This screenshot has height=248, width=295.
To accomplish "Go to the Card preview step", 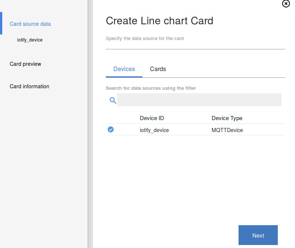I will point(25,64).
